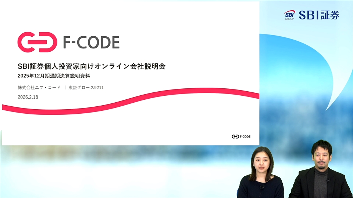
Task: Click the blue SBI証券 wordmark
Action: pos(318,15)
